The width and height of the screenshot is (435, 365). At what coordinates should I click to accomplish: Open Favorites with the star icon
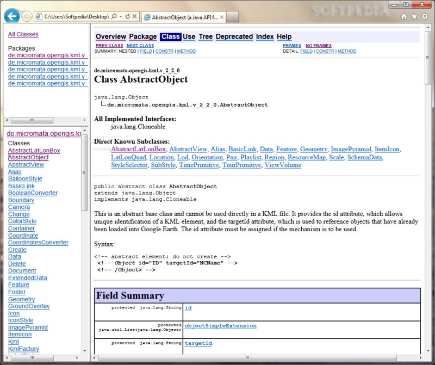click(x=415, y=17)
